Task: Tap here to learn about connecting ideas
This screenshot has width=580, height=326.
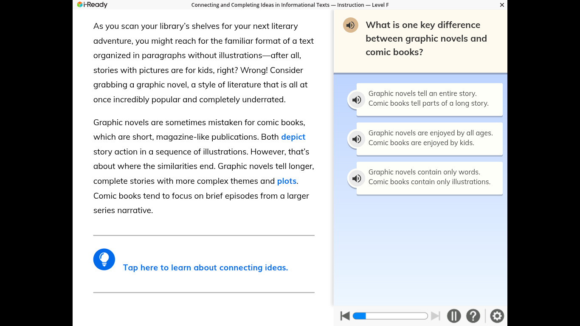Action: pos(206,268)
